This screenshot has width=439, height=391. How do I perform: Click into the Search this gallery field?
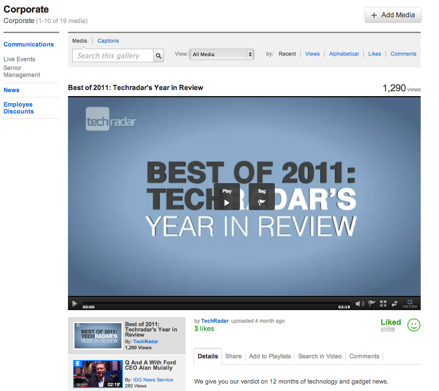[x=113, y=56]
